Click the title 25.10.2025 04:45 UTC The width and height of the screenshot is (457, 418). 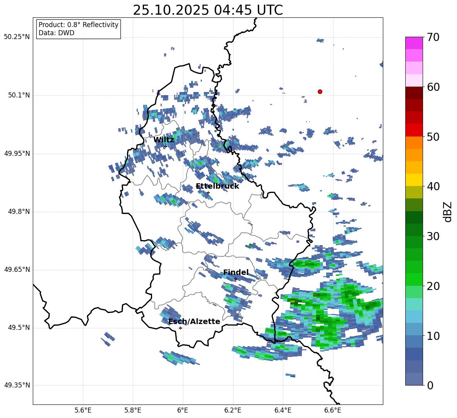click(208, 10)
